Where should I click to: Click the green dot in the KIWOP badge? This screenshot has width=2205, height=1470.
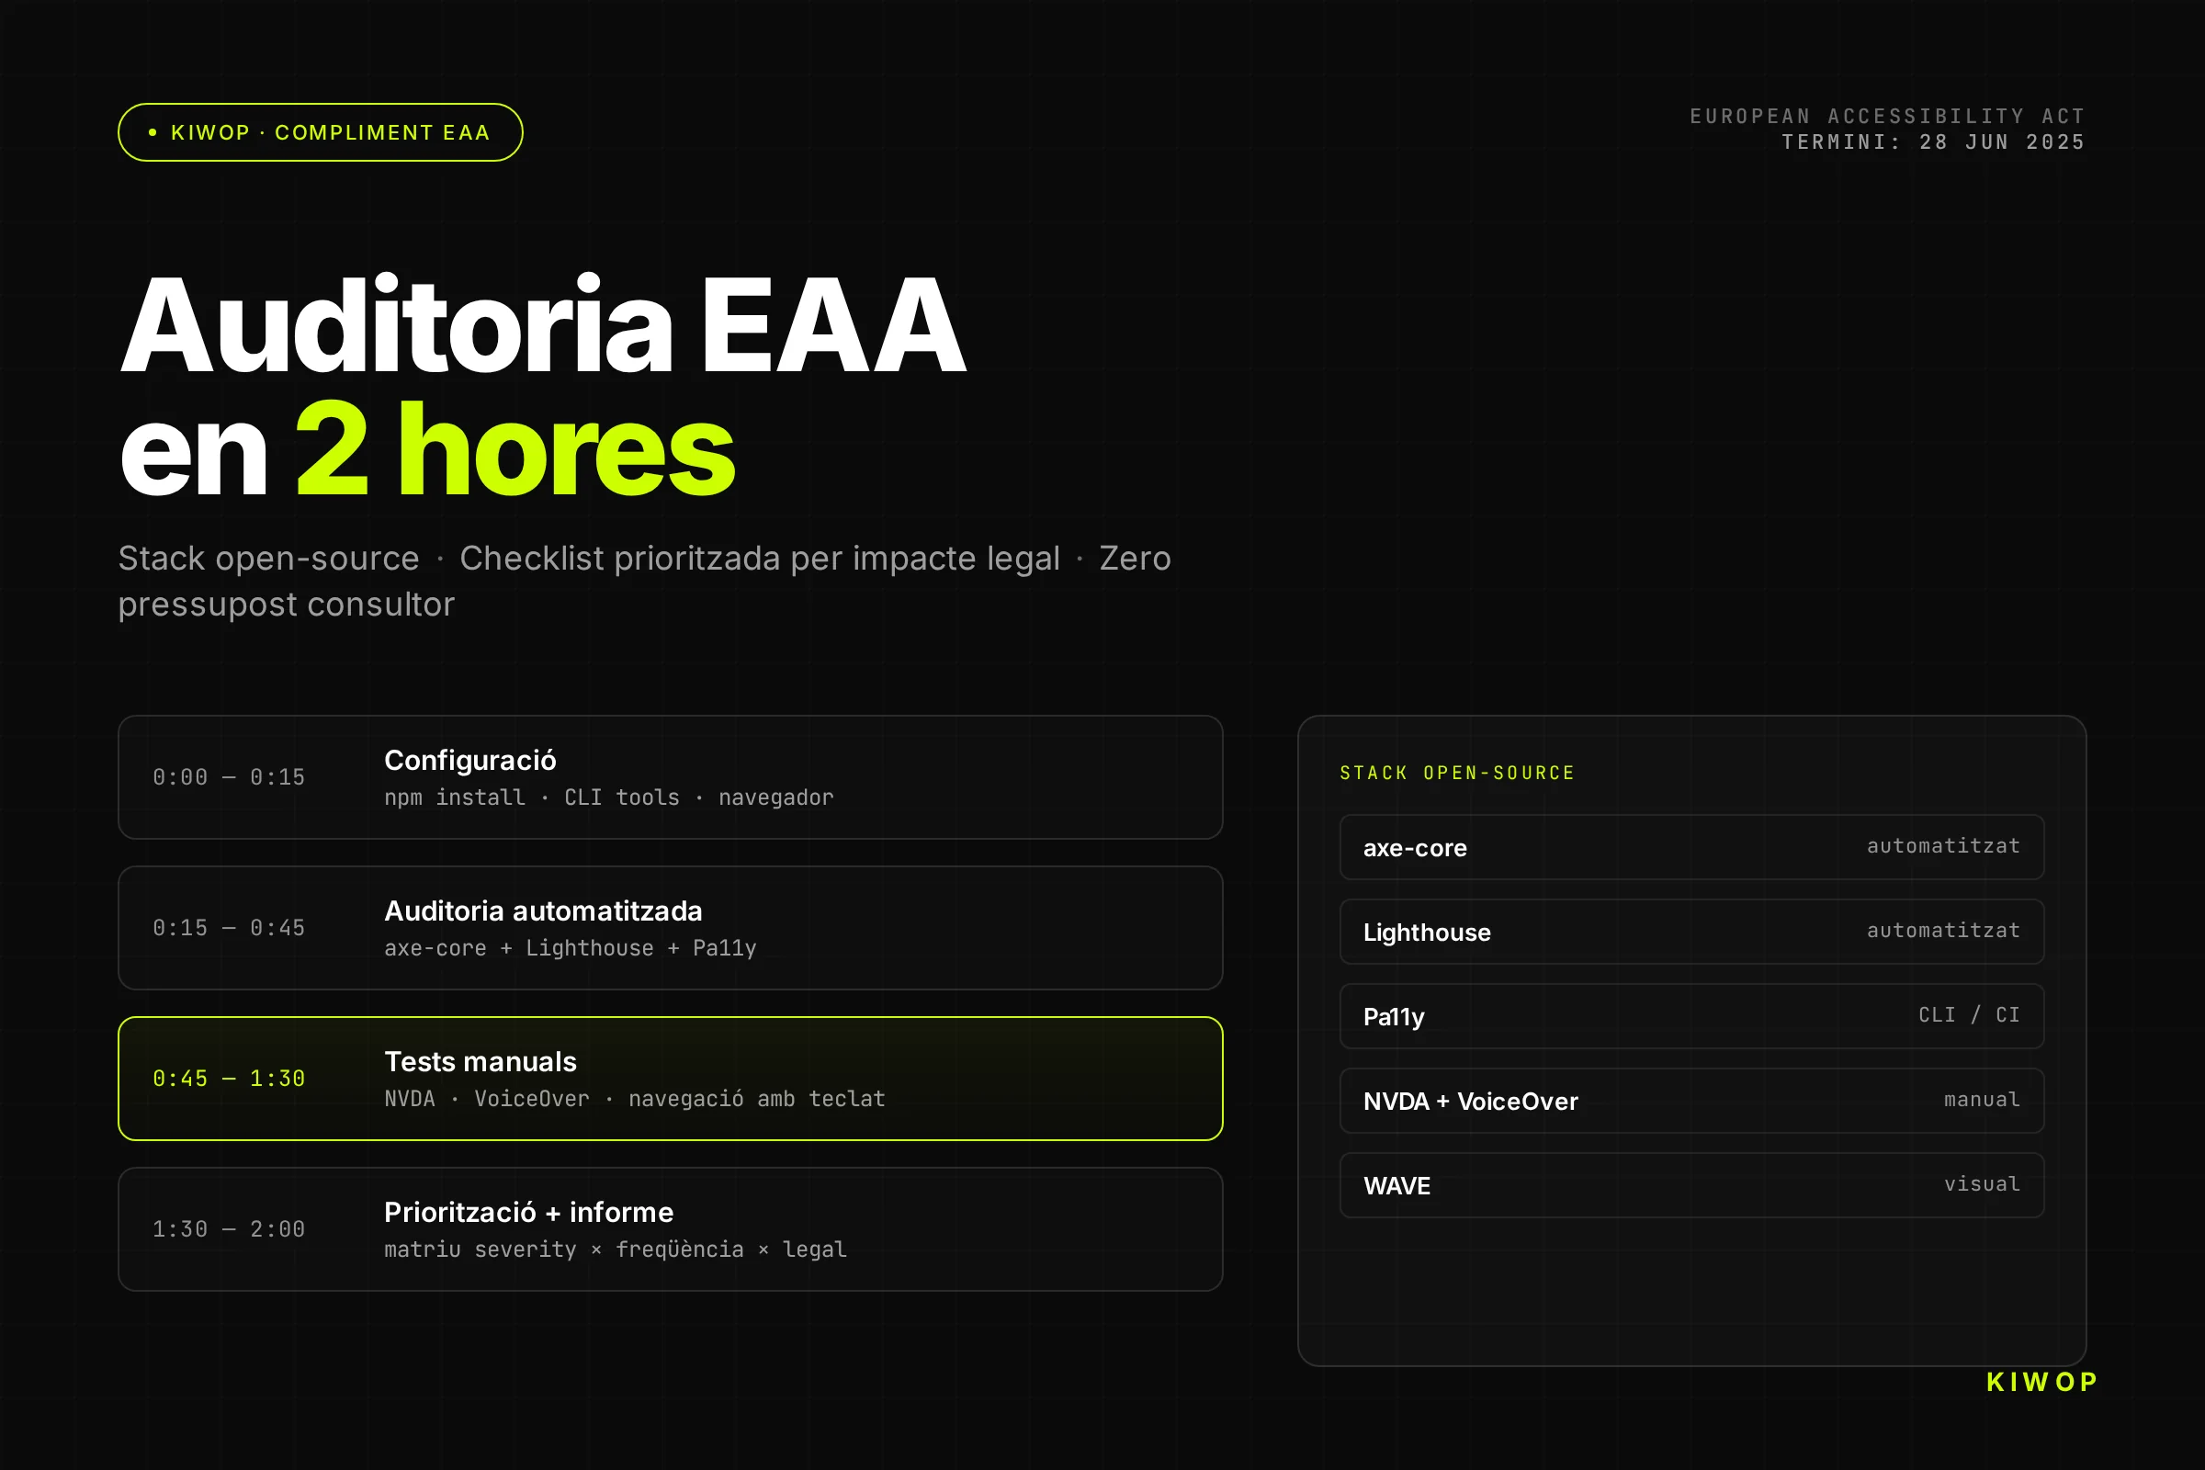point(153,132)
